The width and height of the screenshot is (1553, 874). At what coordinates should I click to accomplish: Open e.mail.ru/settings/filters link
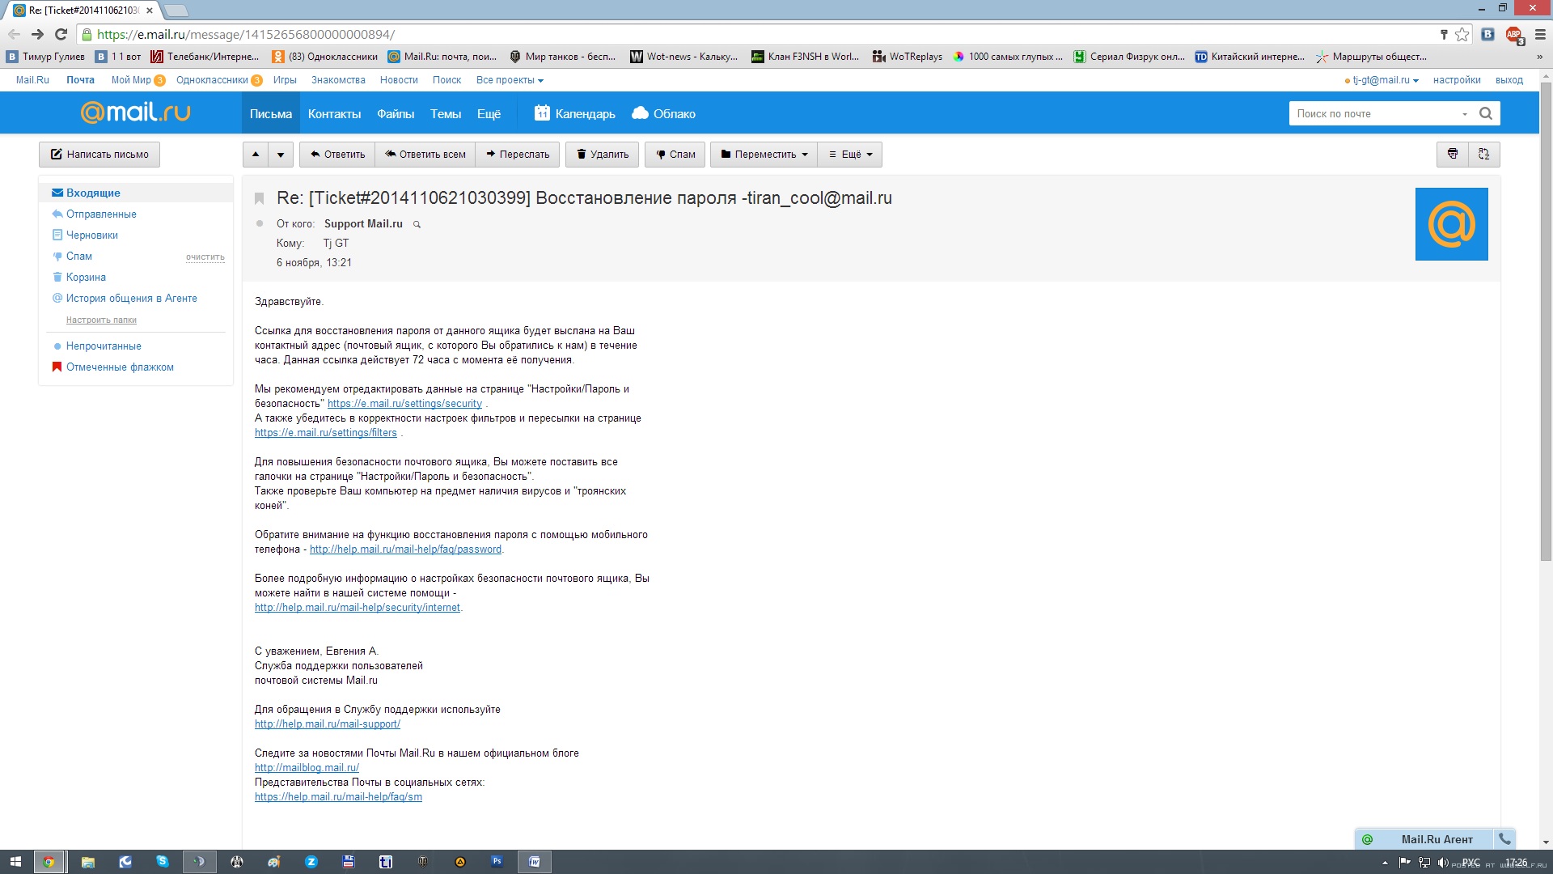pos(326,432)
